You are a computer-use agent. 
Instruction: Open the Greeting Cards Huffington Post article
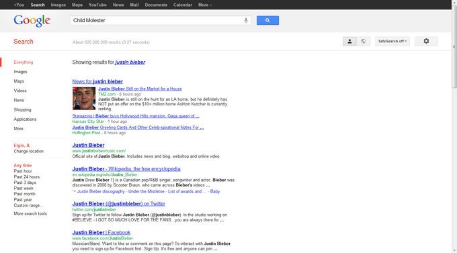tap(138, 128)
